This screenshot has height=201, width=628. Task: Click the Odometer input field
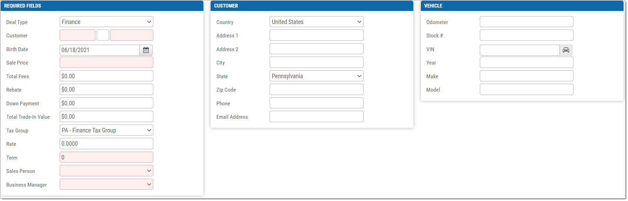[x=526, y=22]
